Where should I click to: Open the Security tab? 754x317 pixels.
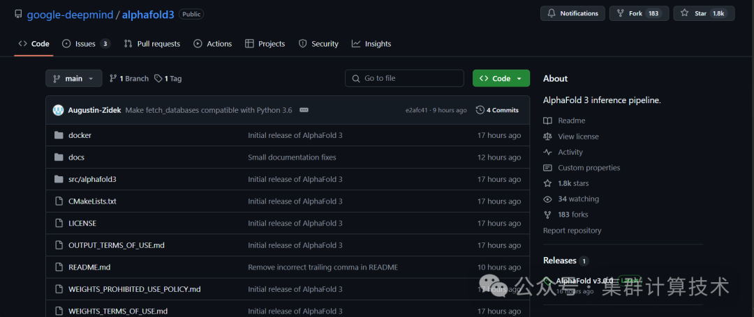318,44
